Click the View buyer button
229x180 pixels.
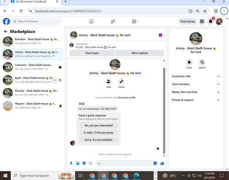coord(92,53)
